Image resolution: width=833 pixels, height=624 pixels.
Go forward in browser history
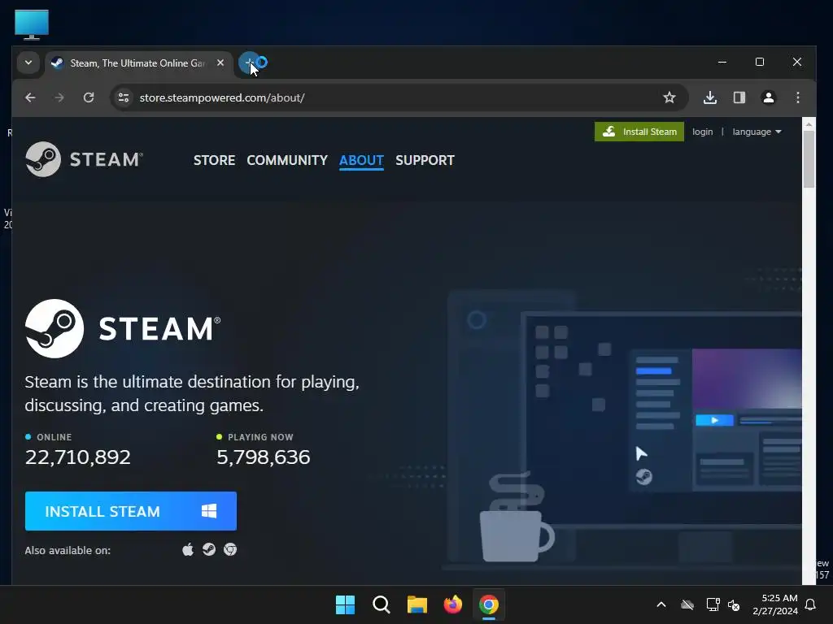pos(59,97)
